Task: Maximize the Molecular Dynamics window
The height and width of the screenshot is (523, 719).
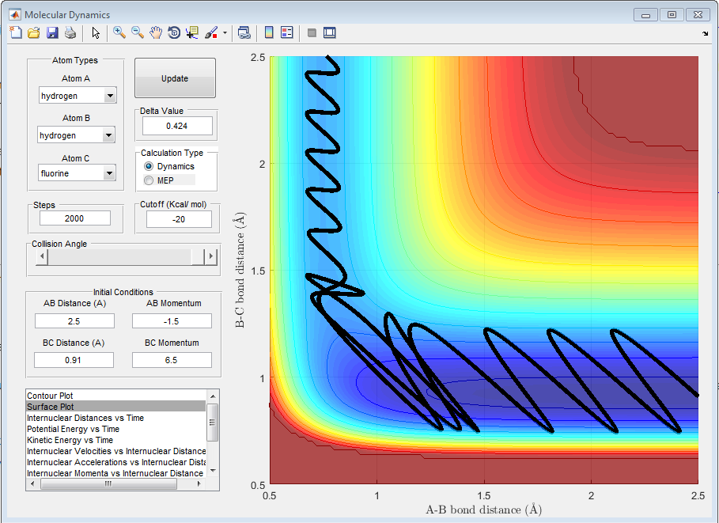Action: [672, 15]
